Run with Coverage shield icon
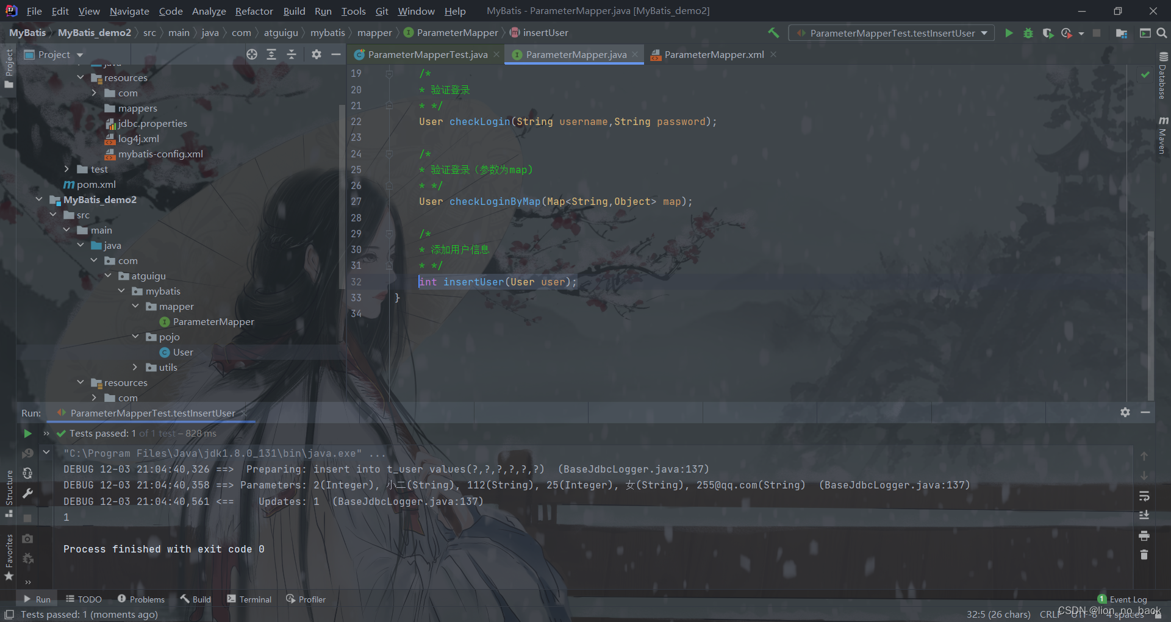Screen dimensions: 1171x622 (1048, 33)
